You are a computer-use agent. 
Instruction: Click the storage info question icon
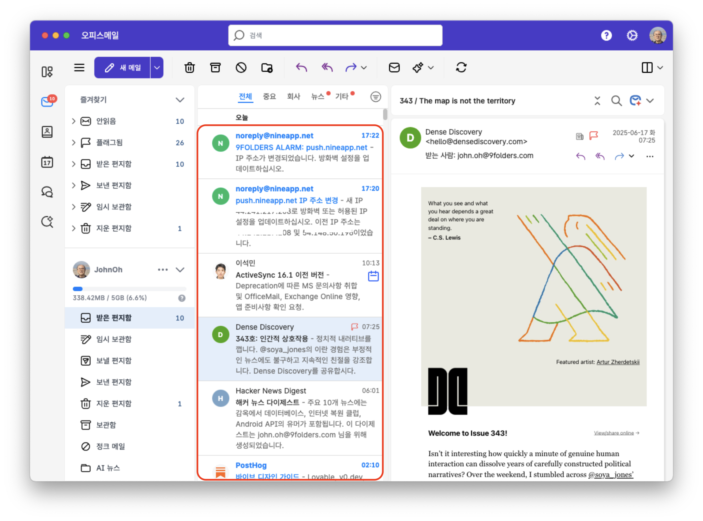(x=182, y=298)
